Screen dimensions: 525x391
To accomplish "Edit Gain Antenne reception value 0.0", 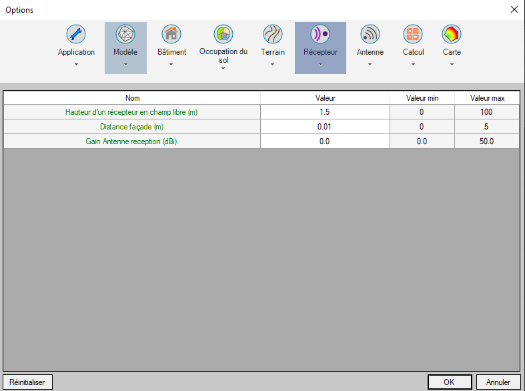I will pos(325,141).
